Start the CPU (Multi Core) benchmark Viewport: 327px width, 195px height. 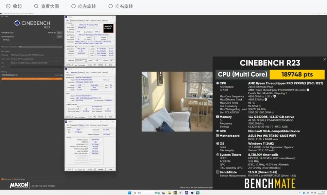pyautogui.click(x=60, y=33)
